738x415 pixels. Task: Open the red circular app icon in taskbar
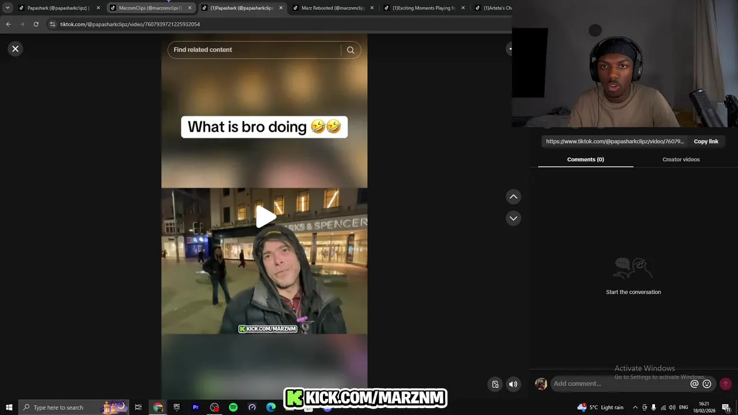tap(214, 408)
